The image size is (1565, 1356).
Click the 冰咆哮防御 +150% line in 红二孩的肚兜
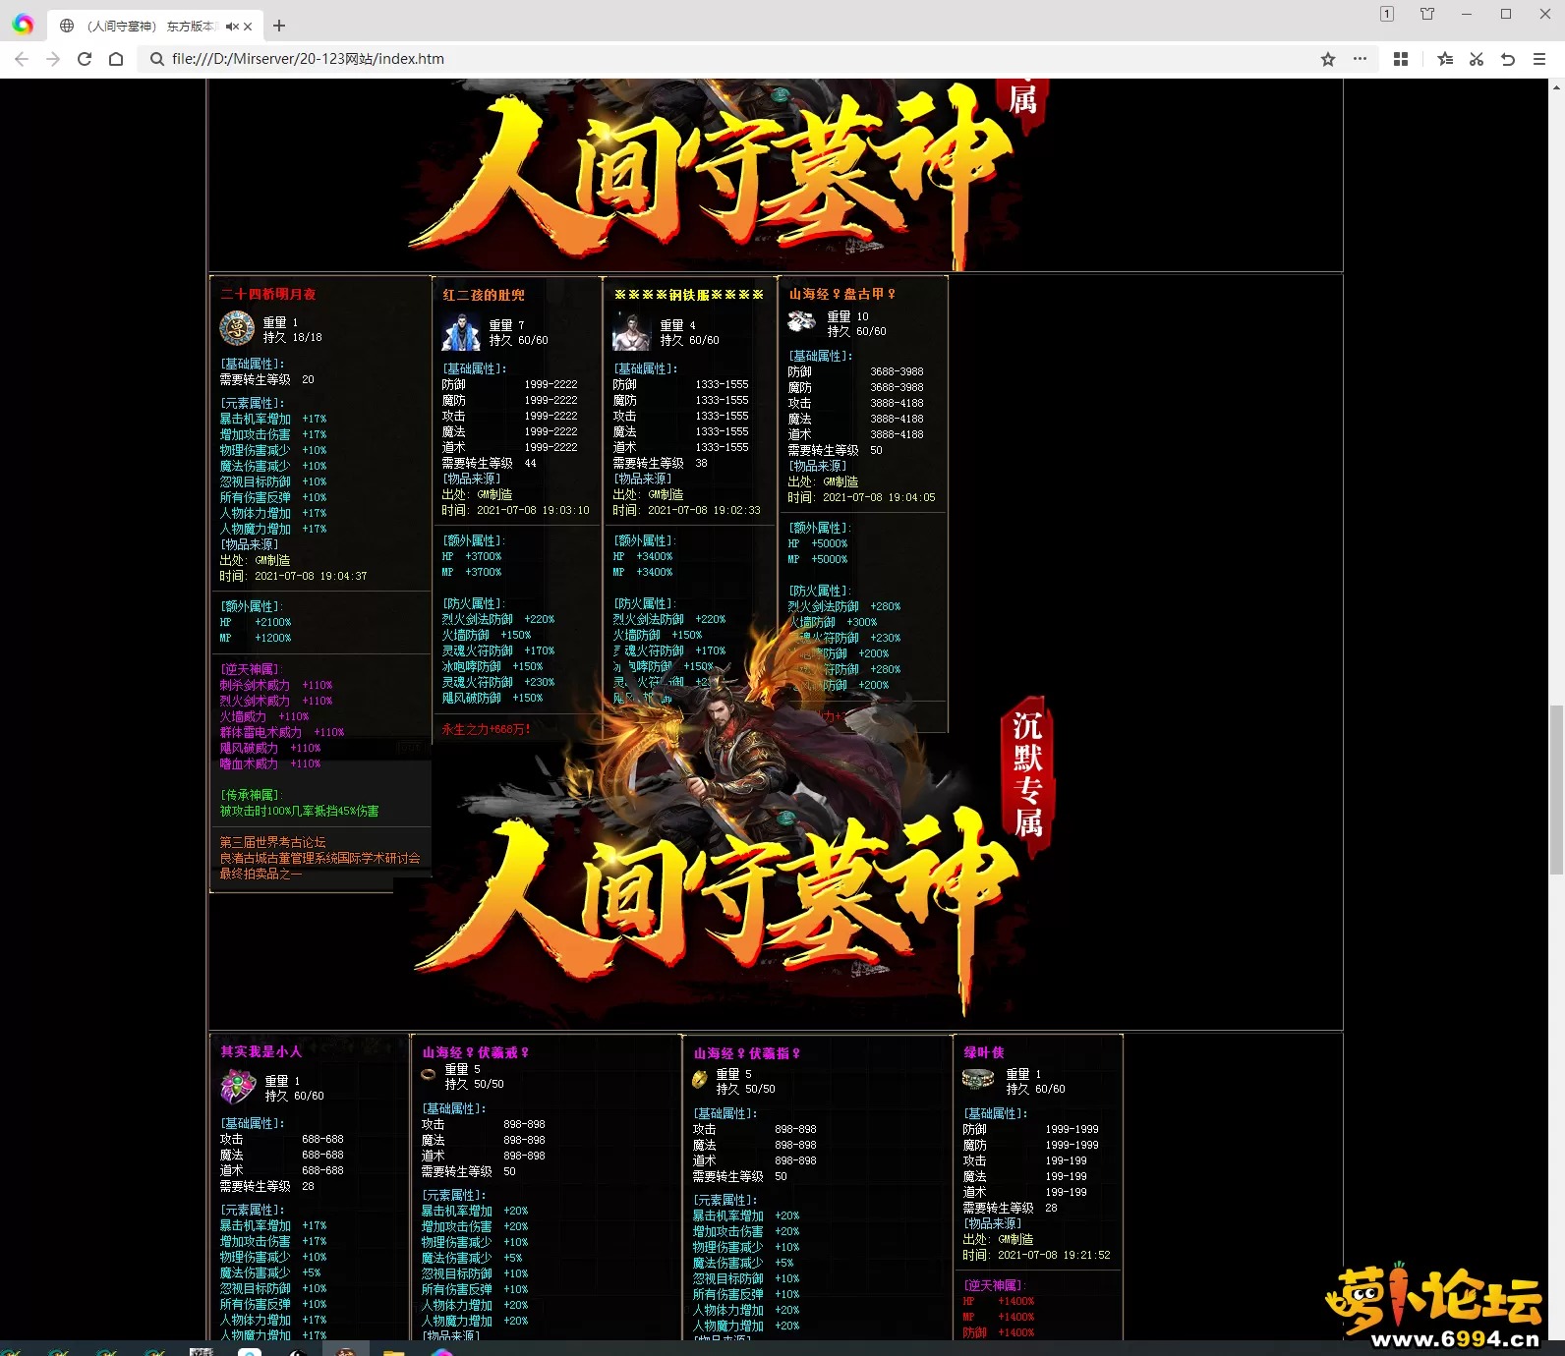point(493,666)
